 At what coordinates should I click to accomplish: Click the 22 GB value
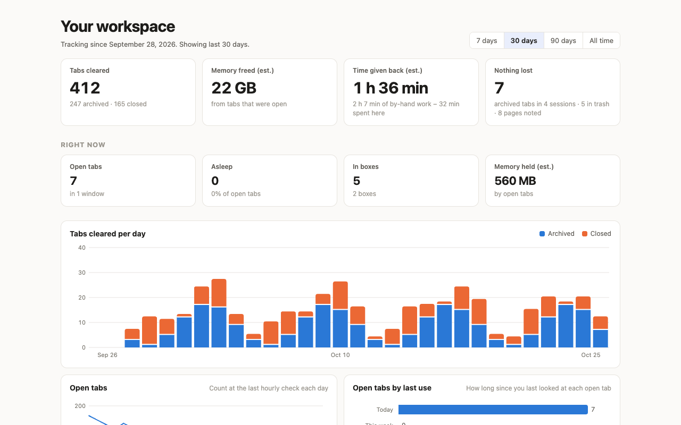(x=234, y=88)
